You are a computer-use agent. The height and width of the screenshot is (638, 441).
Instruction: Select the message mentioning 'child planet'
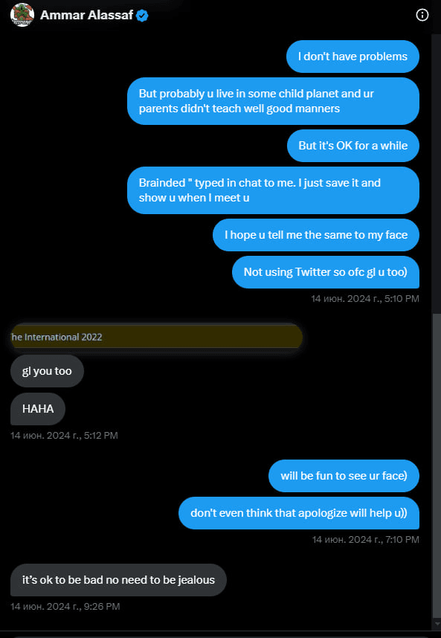point(274,101)
